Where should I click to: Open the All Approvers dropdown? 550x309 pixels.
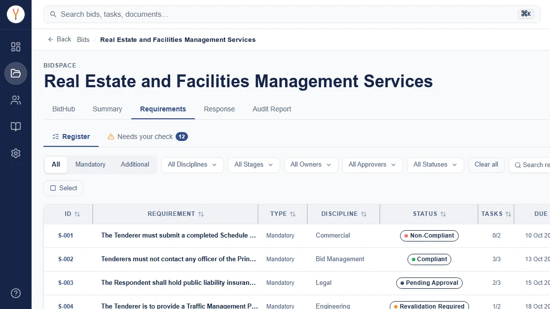point(372,165)
